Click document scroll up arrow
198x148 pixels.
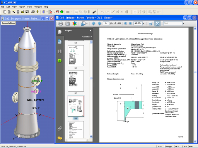[x=195, y=29]
